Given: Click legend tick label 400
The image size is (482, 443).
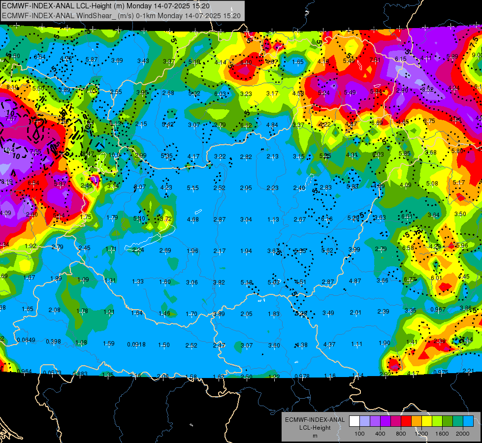Looking at the screenshot, I should [380, 434].
